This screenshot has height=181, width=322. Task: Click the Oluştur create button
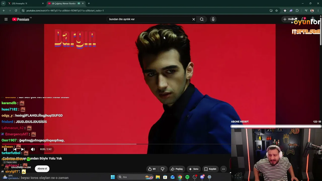click(290, 19)
